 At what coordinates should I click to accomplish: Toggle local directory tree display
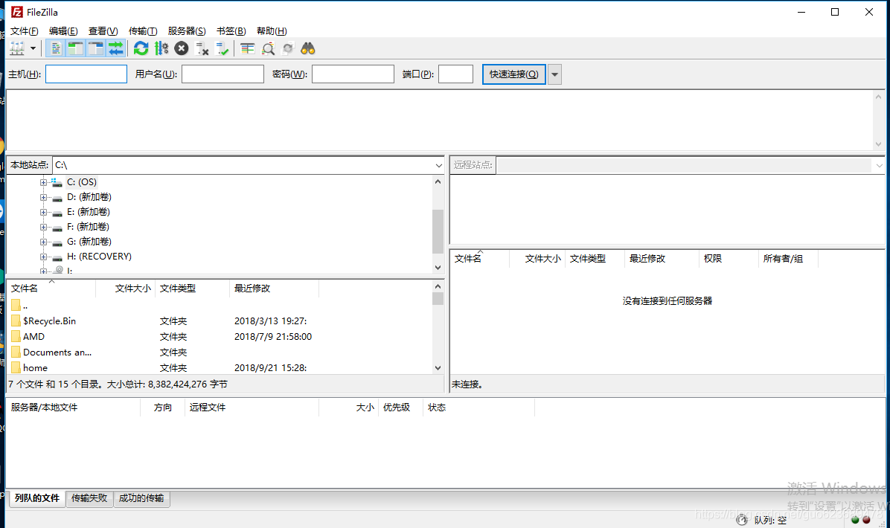click(x=75, y=49)
